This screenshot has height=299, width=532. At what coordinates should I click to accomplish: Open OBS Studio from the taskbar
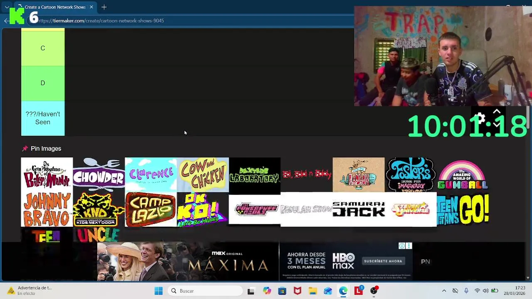point(374,291)
